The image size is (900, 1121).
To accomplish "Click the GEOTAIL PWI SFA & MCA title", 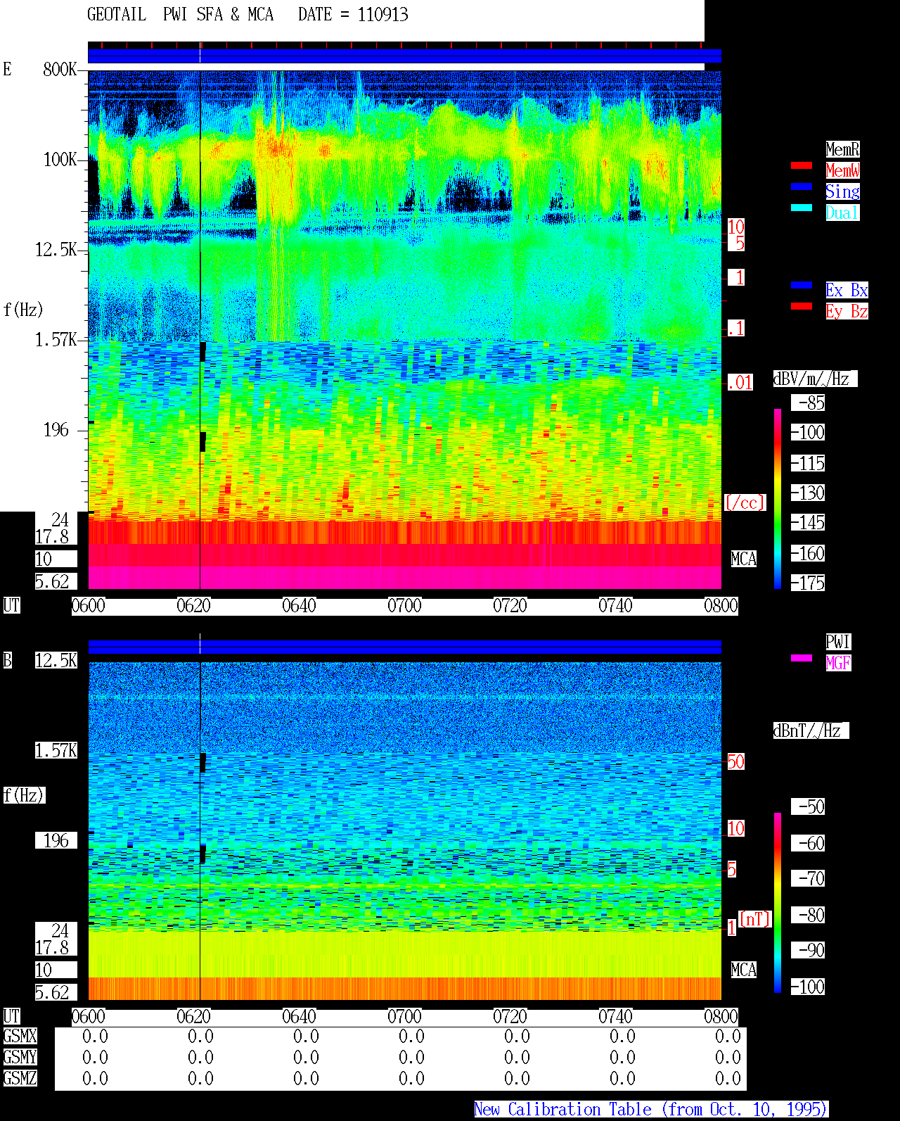I will point(180,14).
